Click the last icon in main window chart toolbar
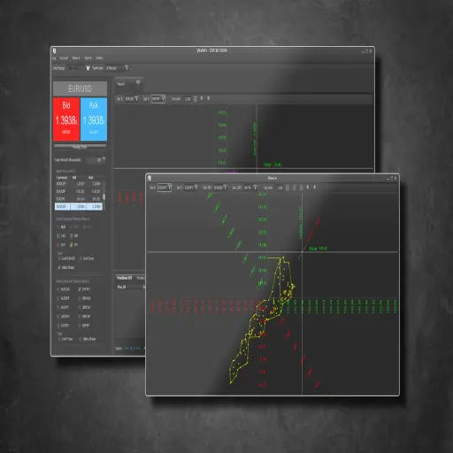The image size is (453, 453). (x=209, y=98)
